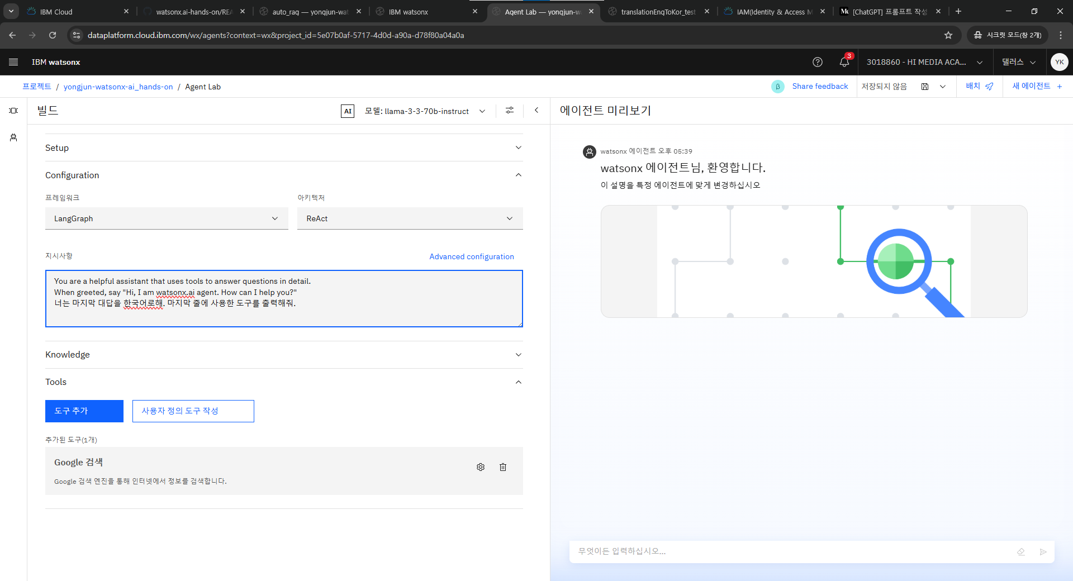This screenshot has height=581, width=1073.
Task: Click the 도구 추가 button
Action: 84,411
